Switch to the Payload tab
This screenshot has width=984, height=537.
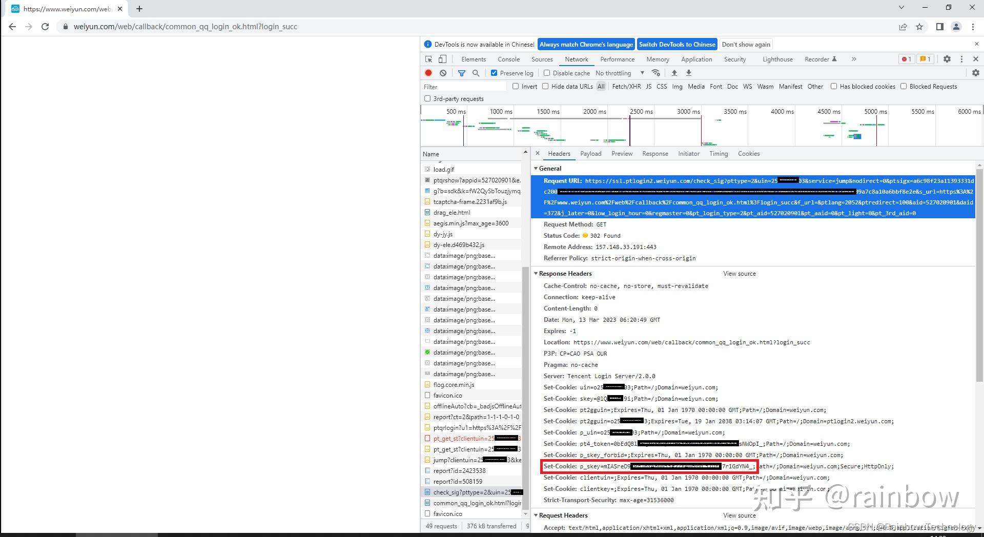tap(590, 153)
